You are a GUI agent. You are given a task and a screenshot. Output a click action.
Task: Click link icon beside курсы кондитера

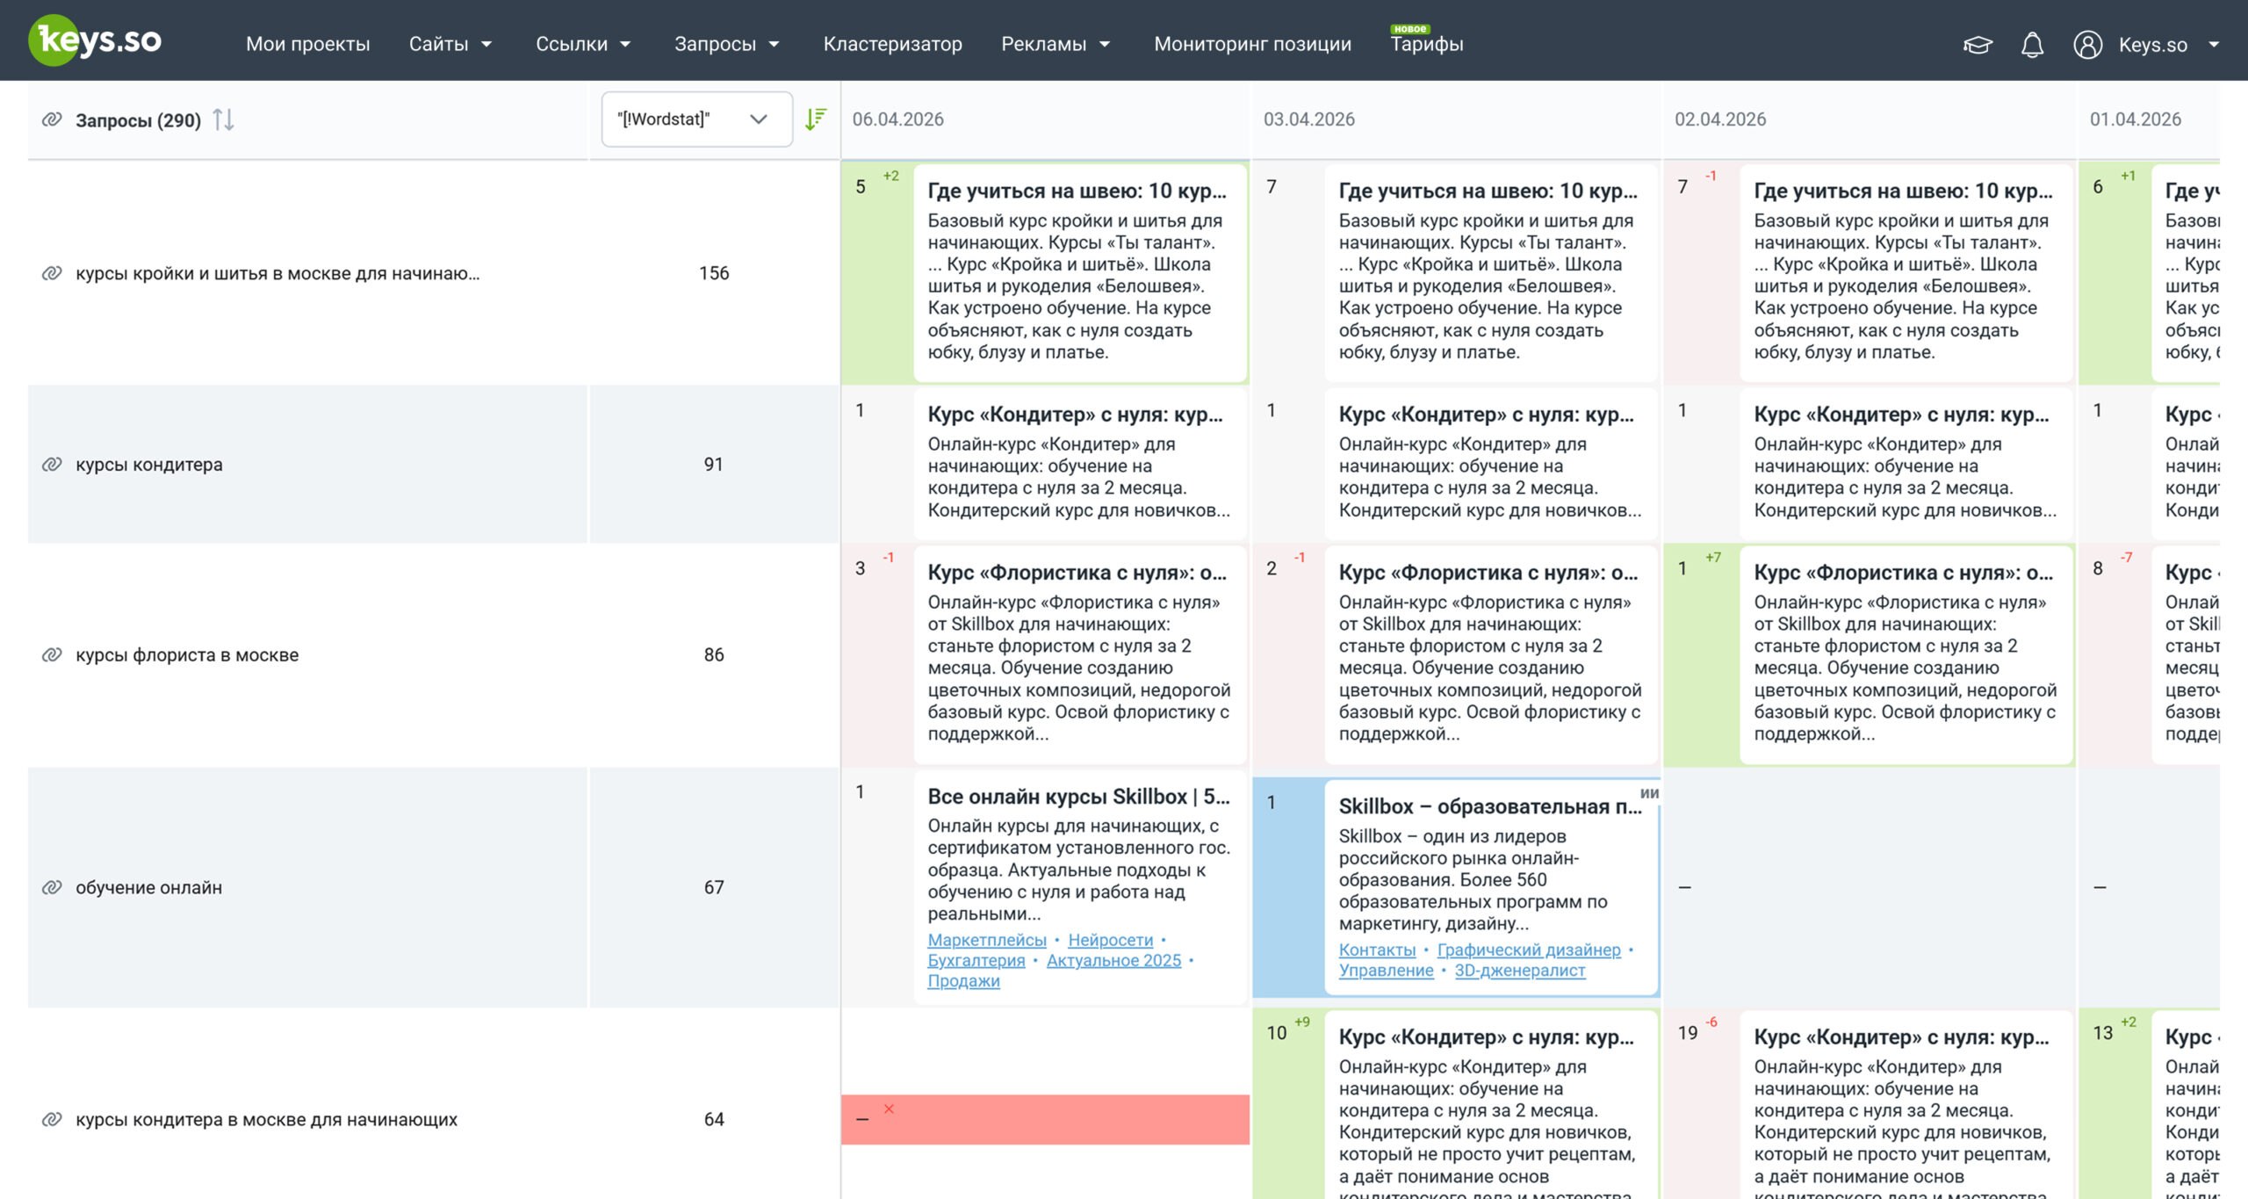(x=52, y=464)
